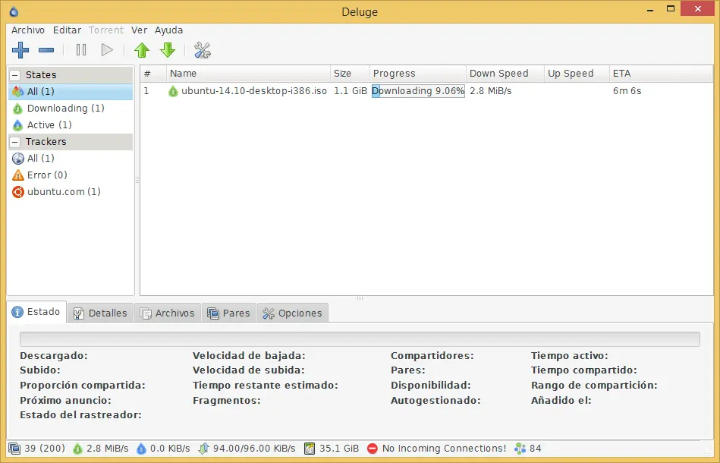
Task: Pause the selected torrent with the pause icon
Action: 81,49
